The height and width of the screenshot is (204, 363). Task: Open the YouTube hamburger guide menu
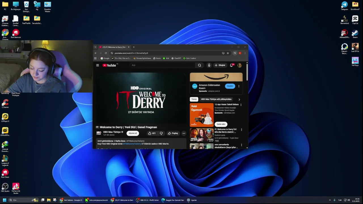98,65
